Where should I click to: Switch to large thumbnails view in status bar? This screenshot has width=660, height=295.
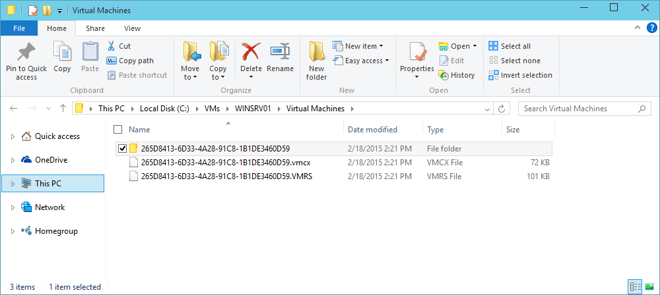pyautogui.click(x=649, y=286)
